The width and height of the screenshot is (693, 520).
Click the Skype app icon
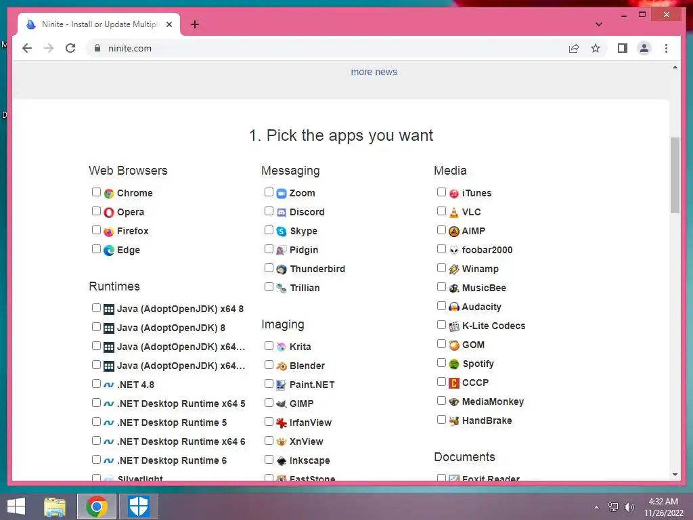(282, 232)
